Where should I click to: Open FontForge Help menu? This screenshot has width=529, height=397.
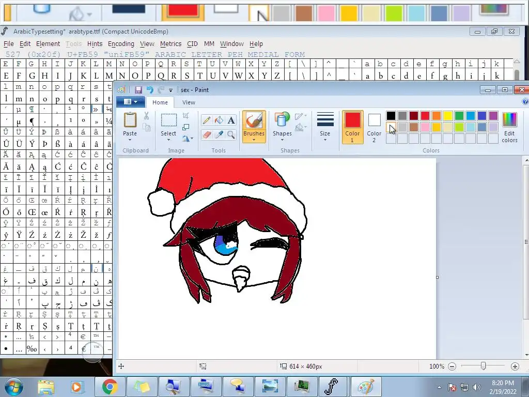pyautogui.click(x=256, y=43)
